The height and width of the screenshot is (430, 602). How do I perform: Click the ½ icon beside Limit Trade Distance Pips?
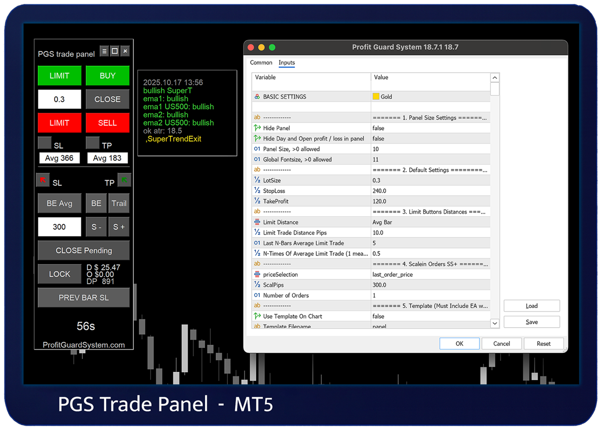[x=257, y=232]
